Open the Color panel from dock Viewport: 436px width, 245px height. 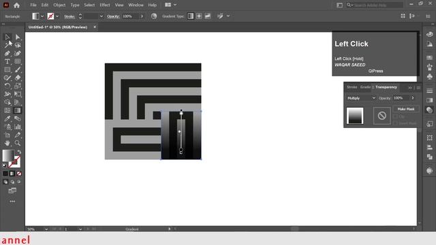tap(429, 35)
